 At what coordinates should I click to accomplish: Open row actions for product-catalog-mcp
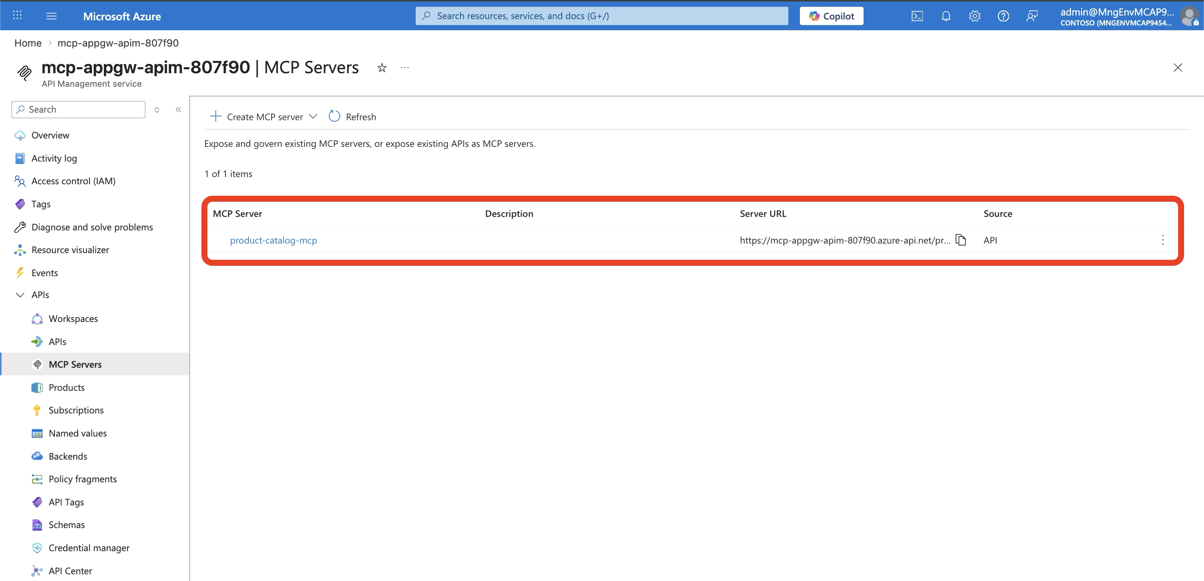pyautogui.click(x=1163, y=240)
